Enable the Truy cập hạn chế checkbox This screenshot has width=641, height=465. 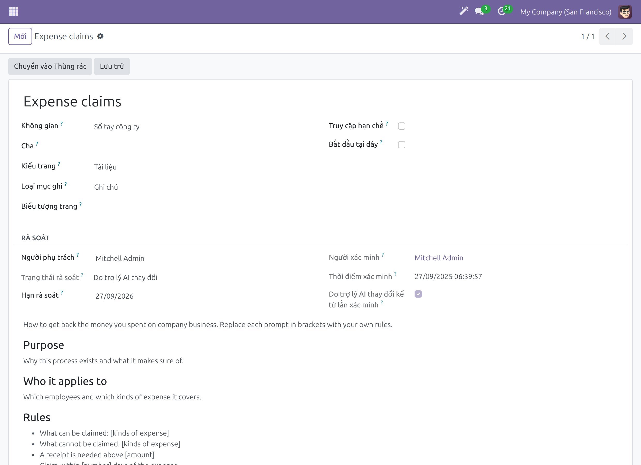point(402,126)
